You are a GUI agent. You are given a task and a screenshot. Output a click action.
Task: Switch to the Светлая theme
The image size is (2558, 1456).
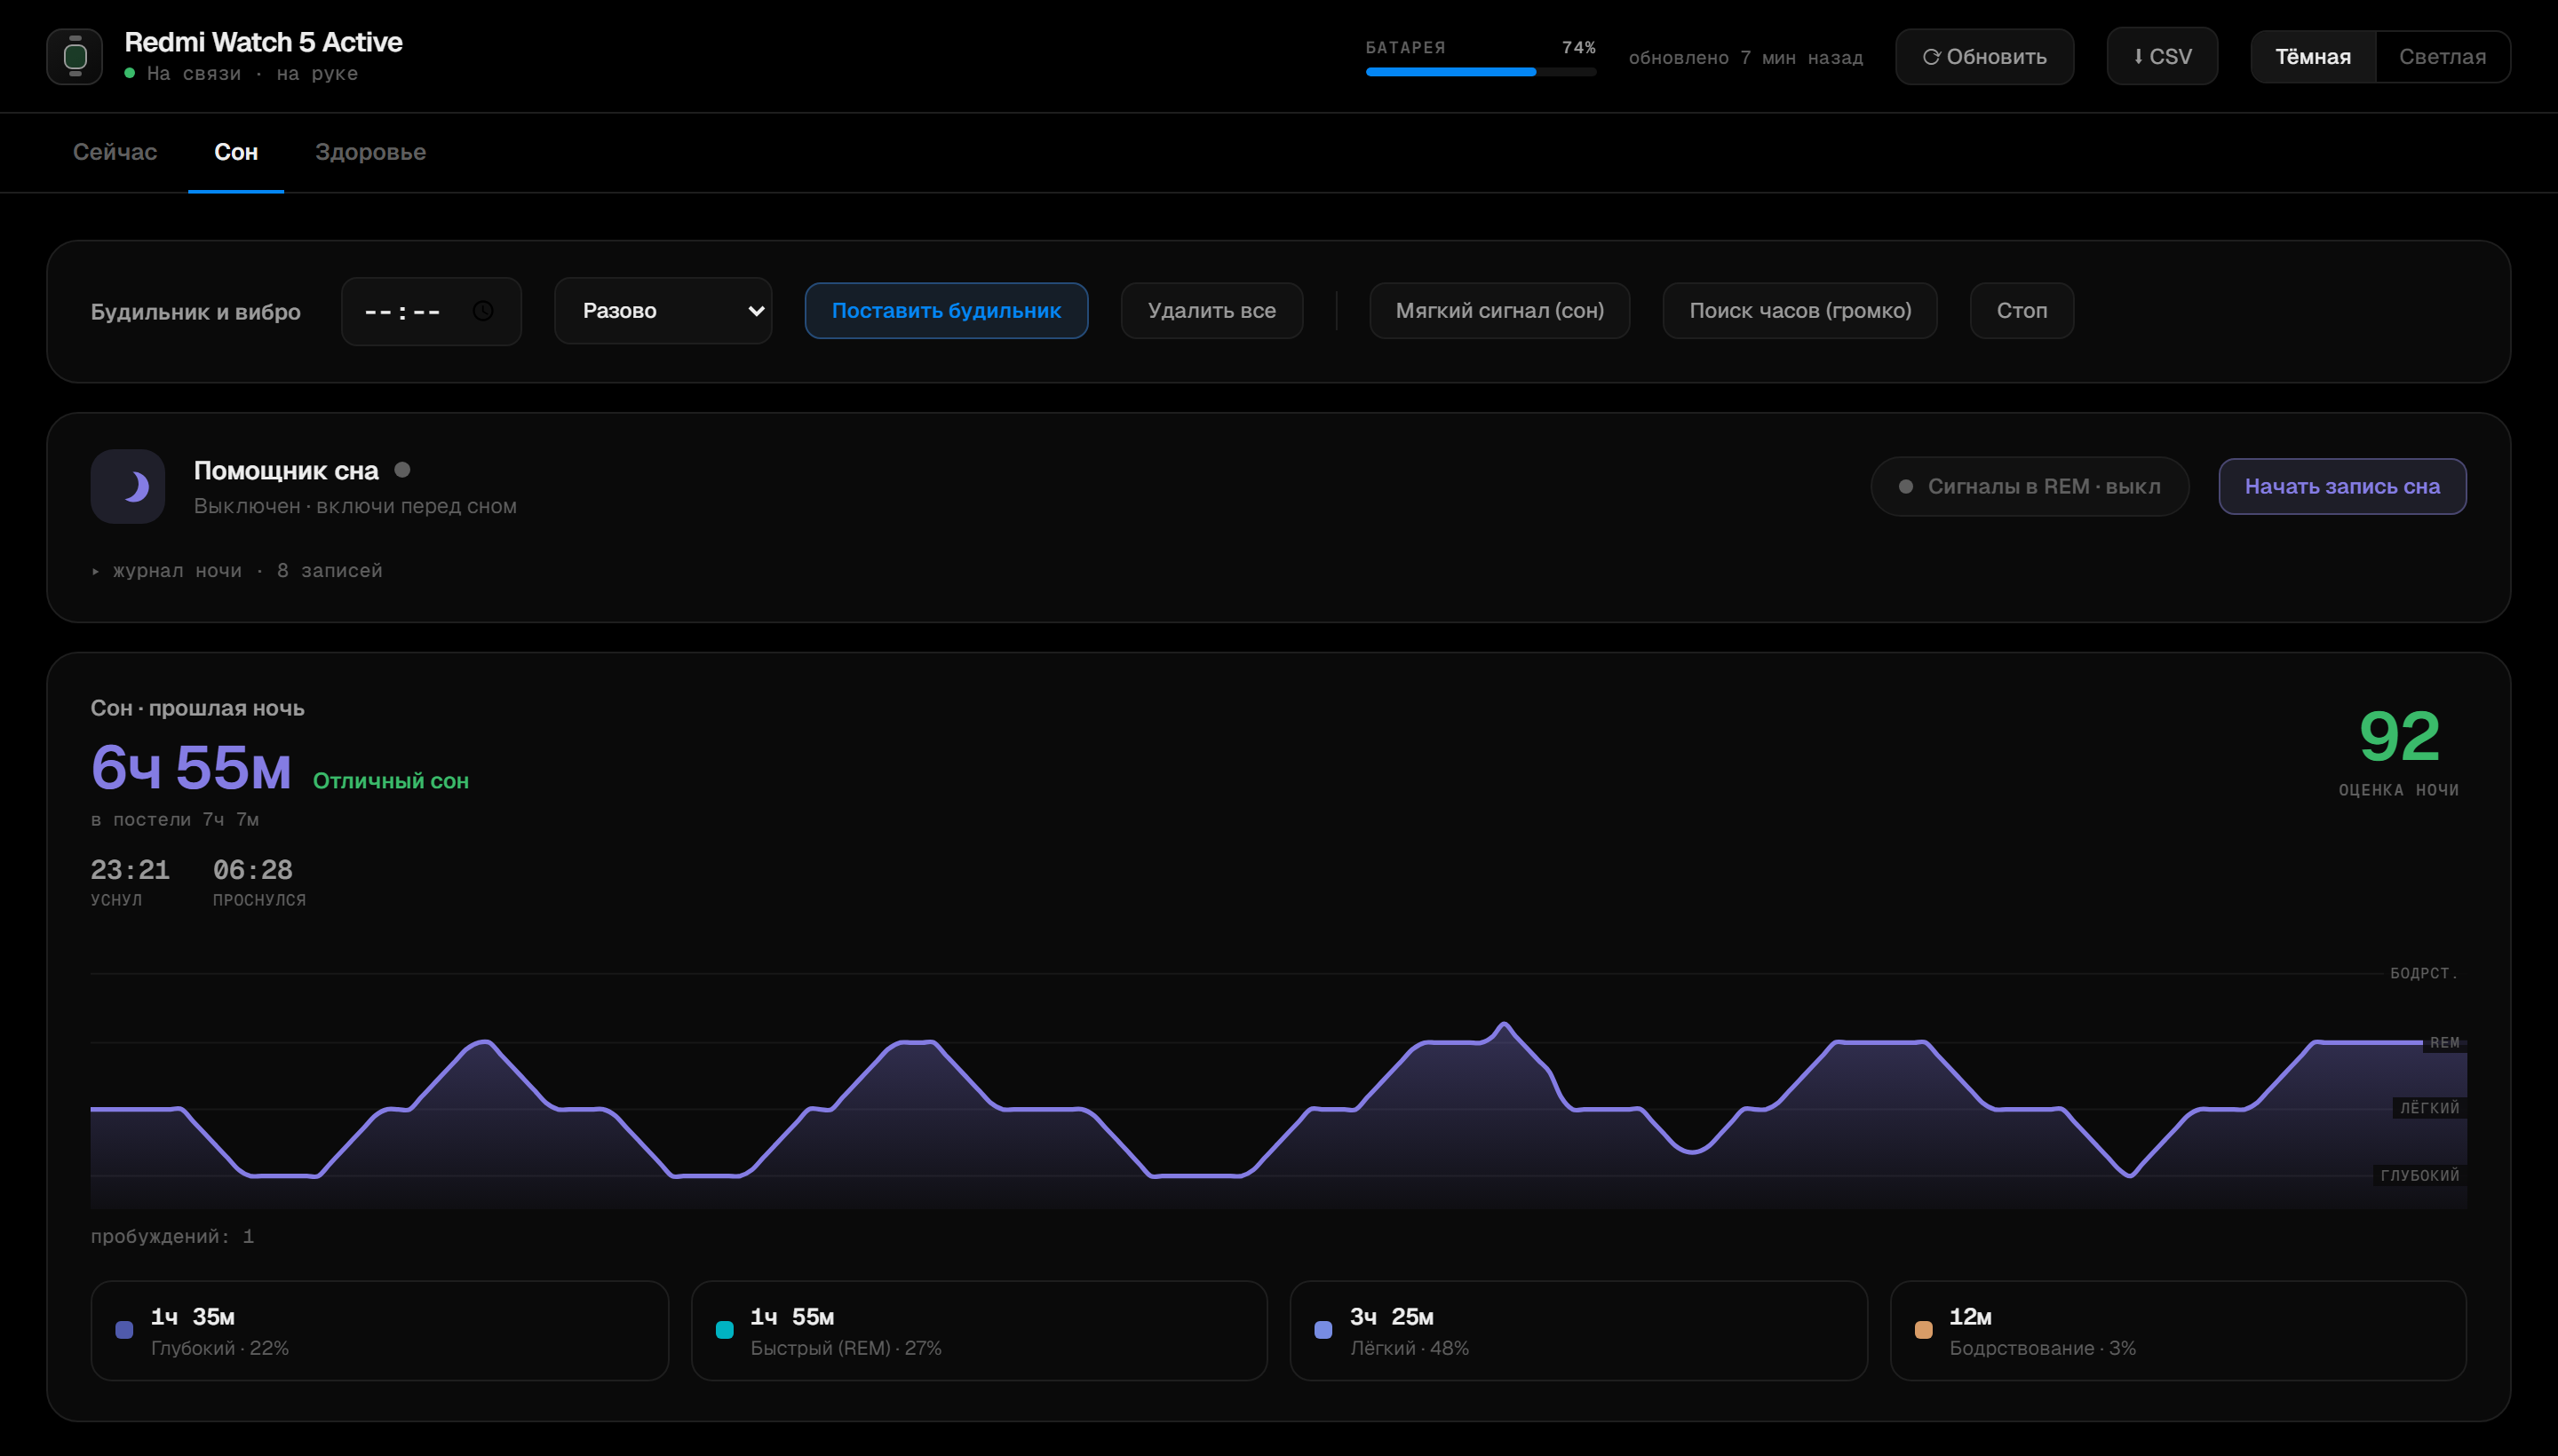[x=2442, y=57]
